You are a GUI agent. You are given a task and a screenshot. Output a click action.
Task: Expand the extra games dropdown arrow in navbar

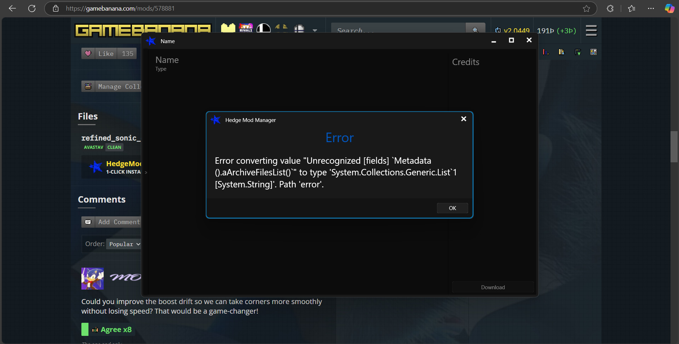tap(315, 30)
